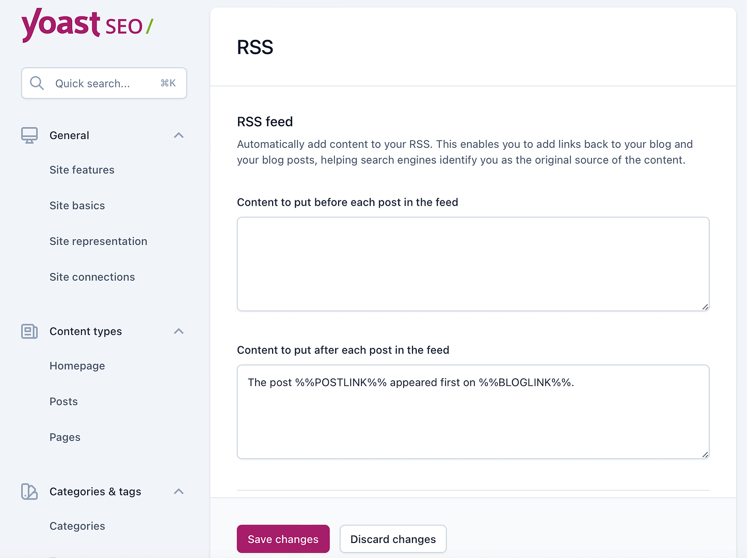Discard the RSS feed changes
The image size is (747, 558).
click(393, 539)
